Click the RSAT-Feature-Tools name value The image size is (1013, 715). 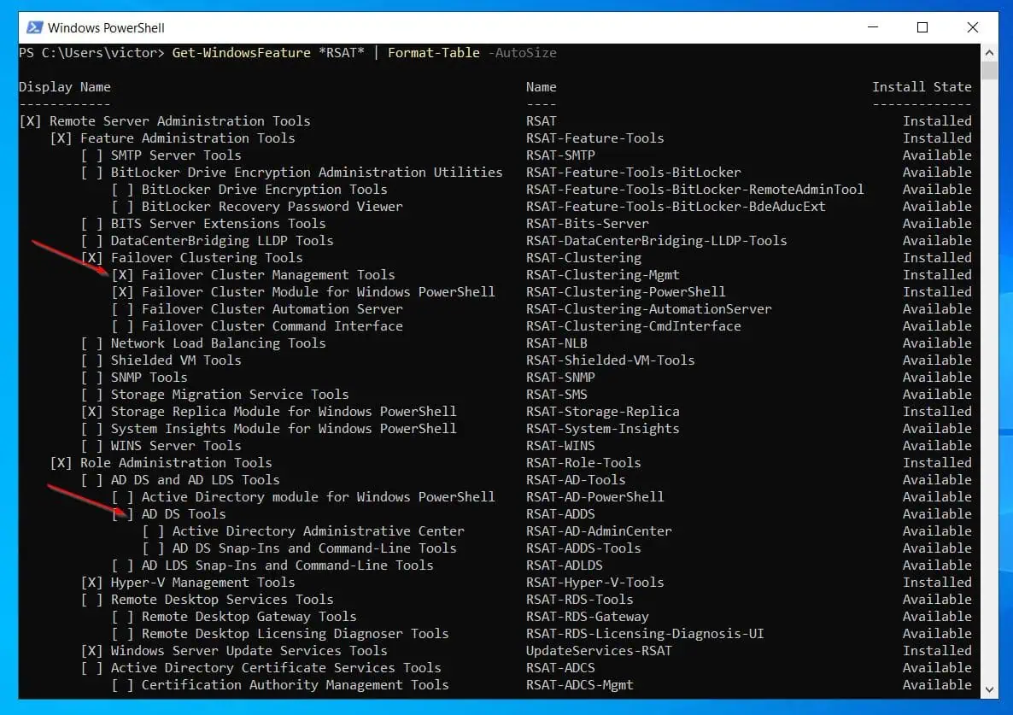coord(595,138)
